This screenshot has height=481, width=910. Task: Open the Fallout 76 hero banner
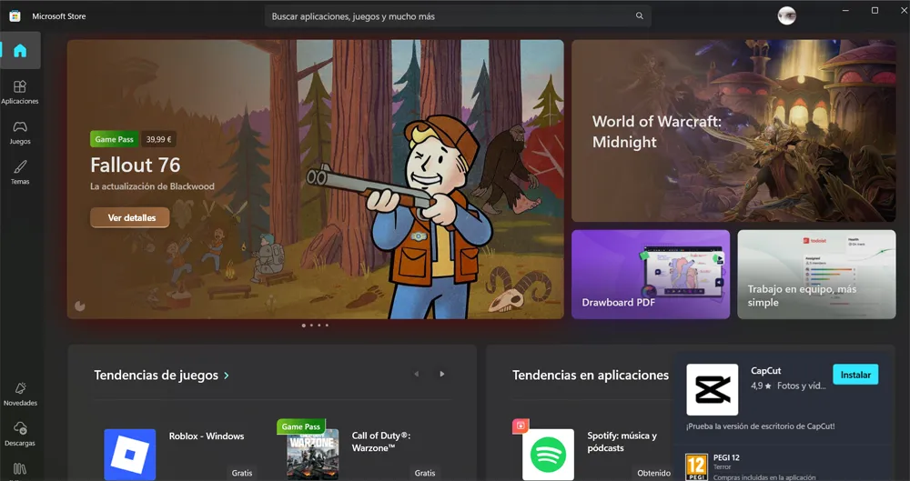315,179
